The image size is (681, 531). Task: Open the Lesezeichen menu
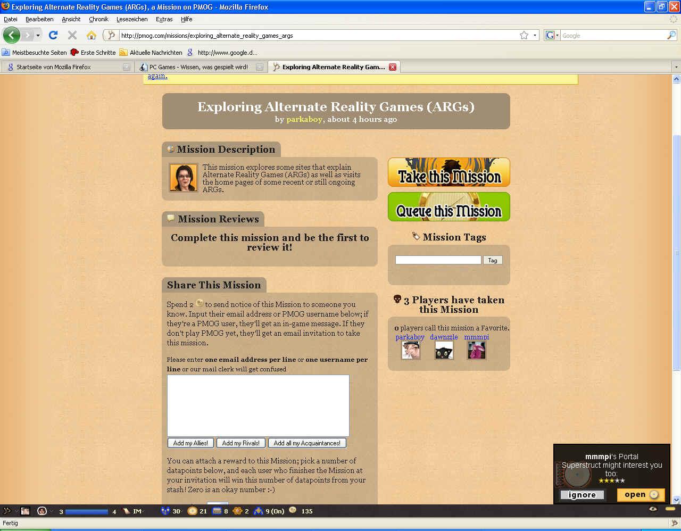tap(132, 19)
